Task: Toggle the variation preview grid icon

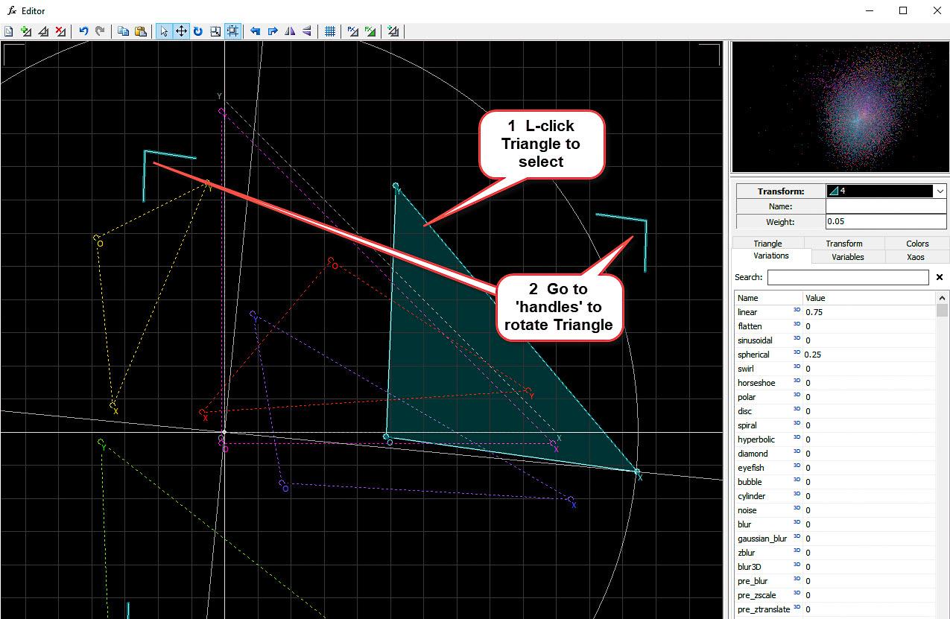Action: click(x=330, y=31)
